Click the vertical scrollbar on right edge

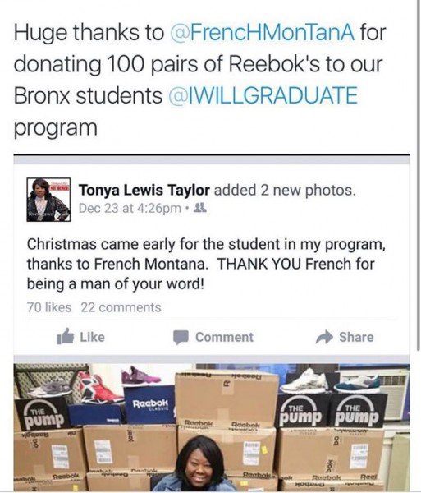(x=419, y=176)
